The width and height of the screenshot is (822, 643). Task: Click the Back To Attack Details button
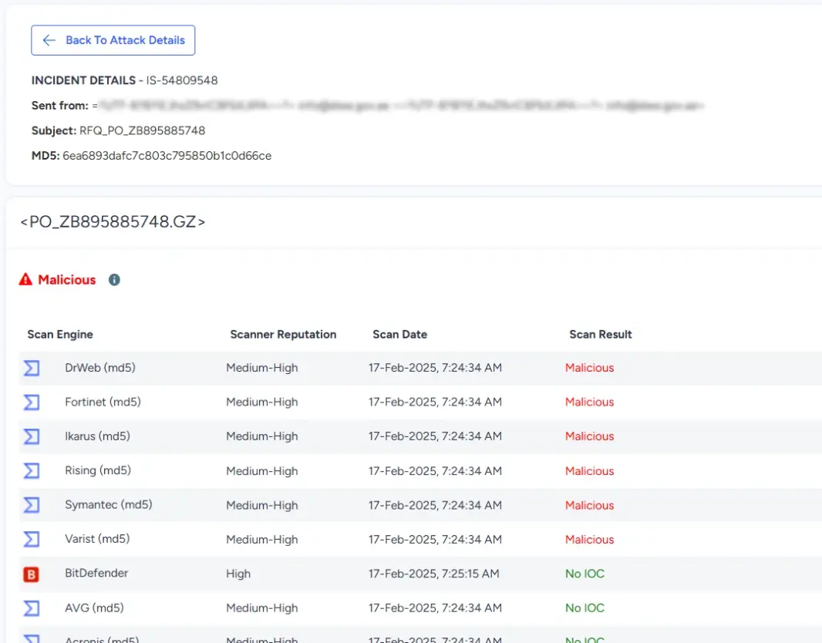(113, 40)
